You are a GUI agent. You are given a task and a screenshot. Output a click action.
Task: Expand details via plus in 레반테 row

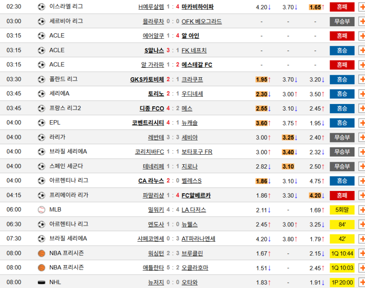(362, 137)
